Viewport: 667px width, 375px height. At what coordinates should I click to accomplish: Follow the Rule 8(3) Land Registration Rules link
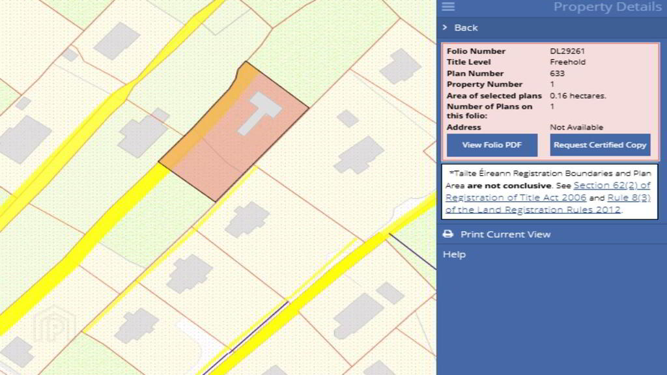coord(629,197)
